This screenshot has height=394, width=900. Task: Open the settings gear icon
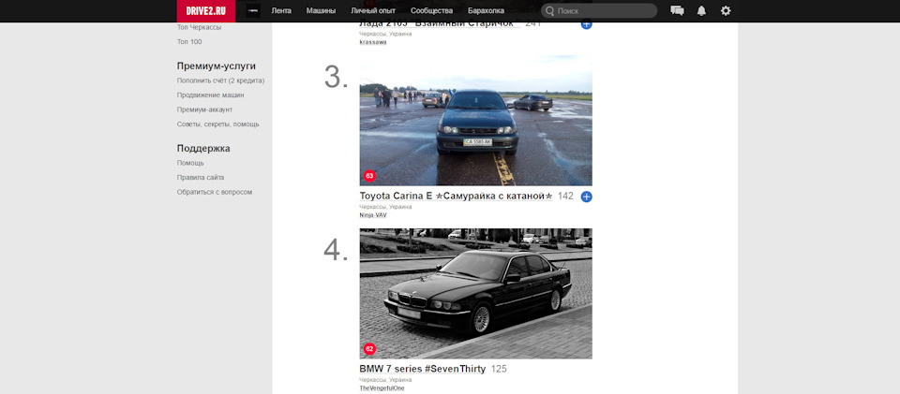tap(726, 11)
